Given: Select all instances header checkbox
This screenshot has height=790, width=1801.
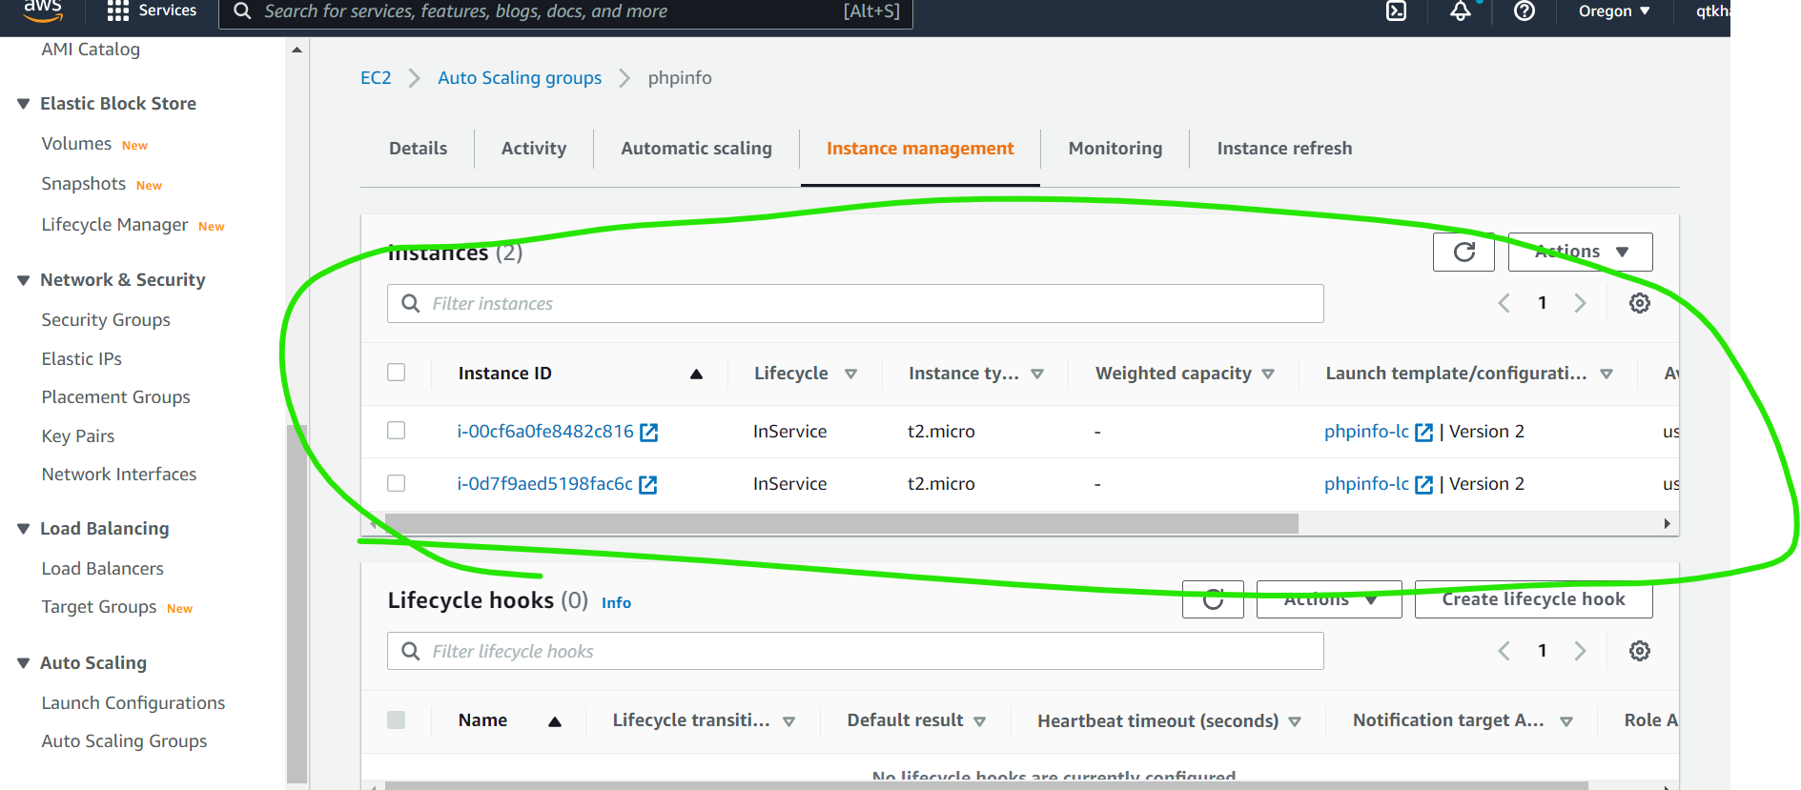Looking at the screenshot, I should click(x=397, y=373).
